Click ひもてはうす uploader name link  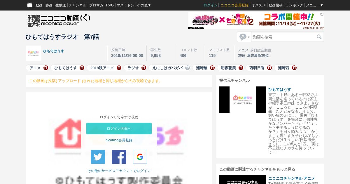pos(54,51)
